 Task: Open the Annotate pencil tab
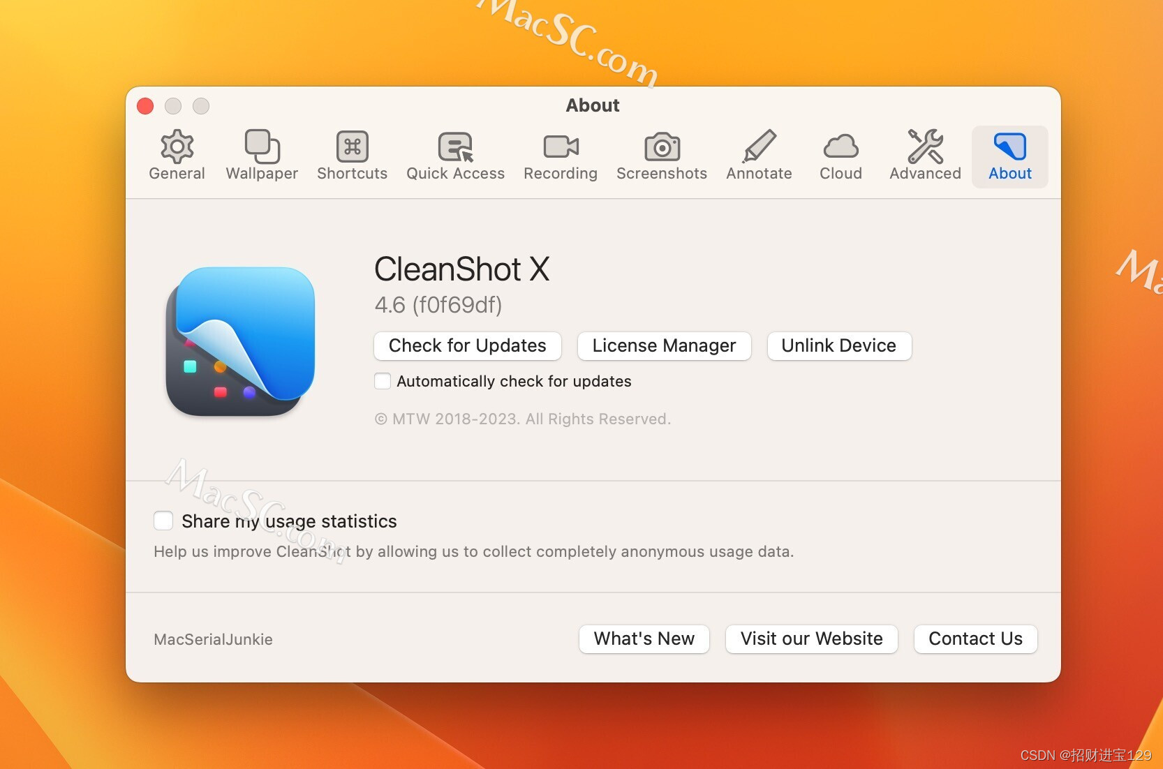click(x=759, y=156)
